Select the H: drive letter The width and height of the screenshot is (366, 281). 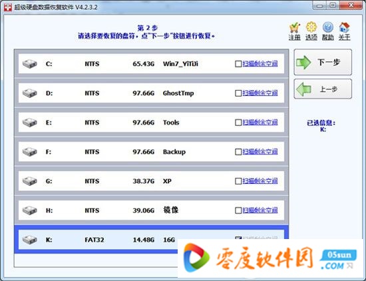(x=49, y=210)
